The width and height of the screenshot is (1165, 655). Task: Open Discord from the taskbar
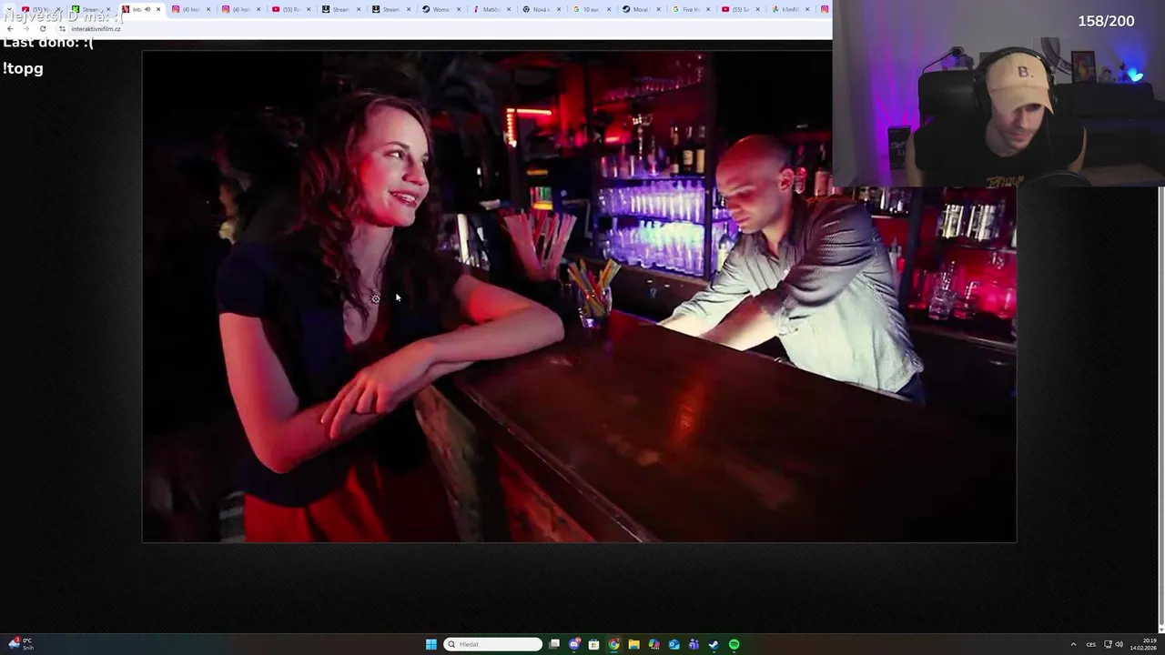point(574,644)
